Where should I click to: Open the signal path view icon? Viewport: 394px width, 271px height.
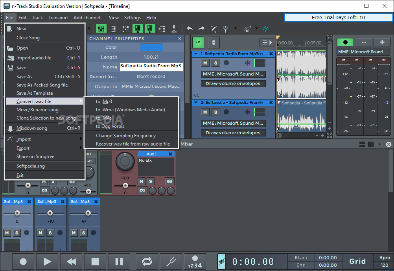click(x=162, y=29)
